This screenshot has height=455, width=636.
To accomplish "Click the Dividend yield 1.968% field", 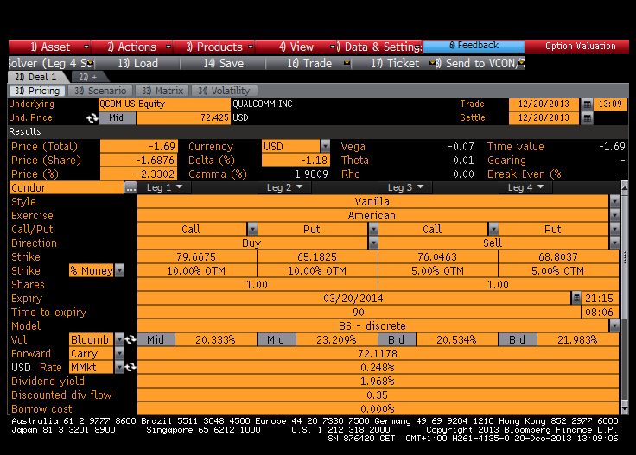I will 378,382.
